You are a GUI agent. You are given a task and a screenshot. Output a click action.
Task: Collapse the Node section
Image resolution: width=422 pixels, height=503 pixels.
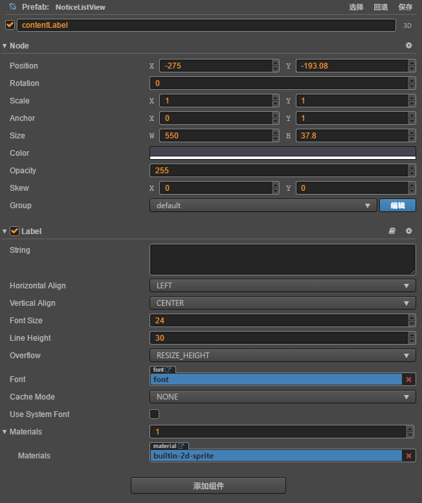tap(5, 46)
